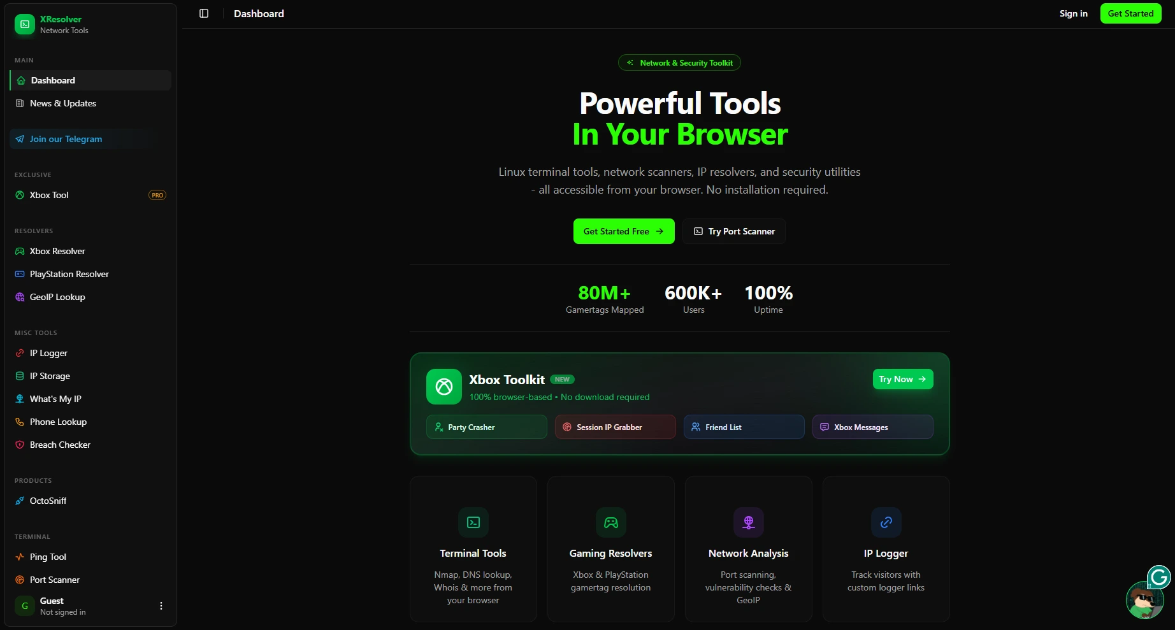Click Try Now button
The width and height of the screenshot is (1175, 630).
(x=903, y=379)
